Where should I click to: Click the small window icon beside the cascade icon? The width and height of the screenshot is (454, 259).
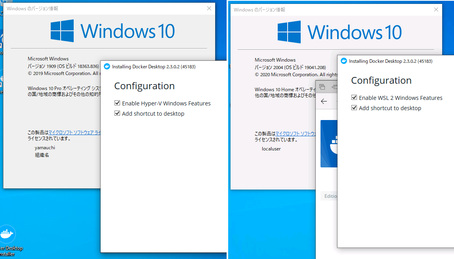point(334,86)
